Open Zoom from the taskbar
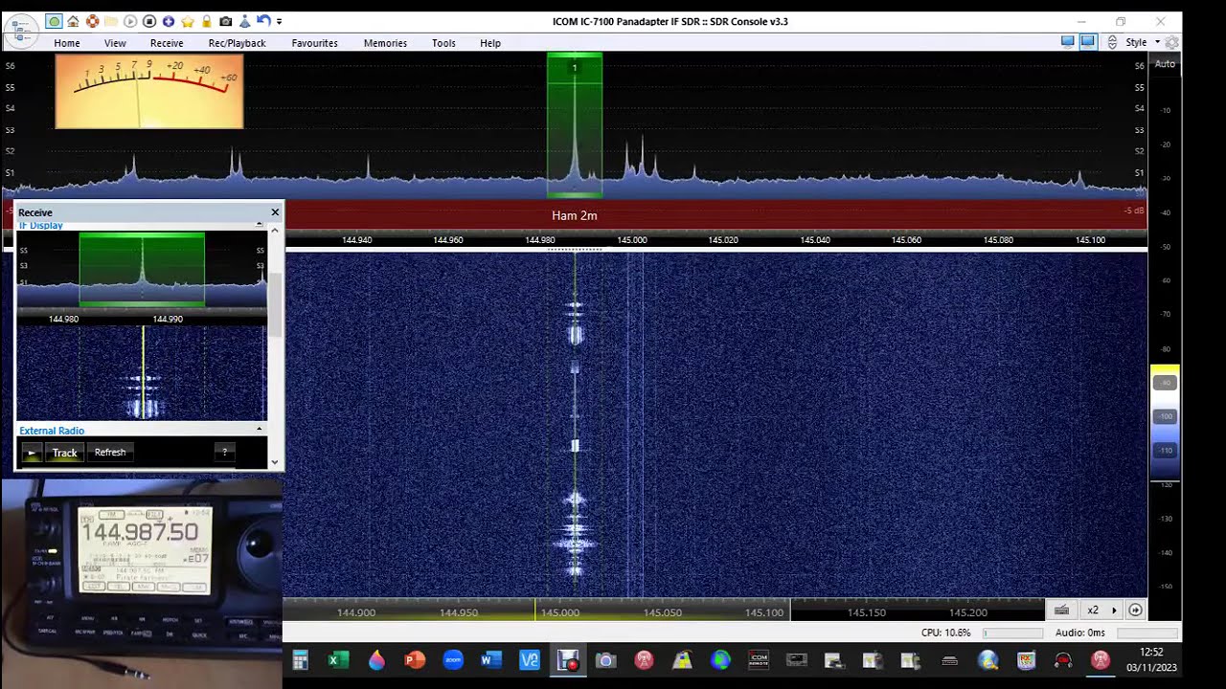 coord(453,659)
